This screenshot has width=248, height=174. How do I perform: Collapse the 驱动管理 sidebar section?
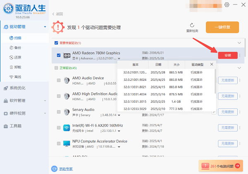(x=45, y=27)
